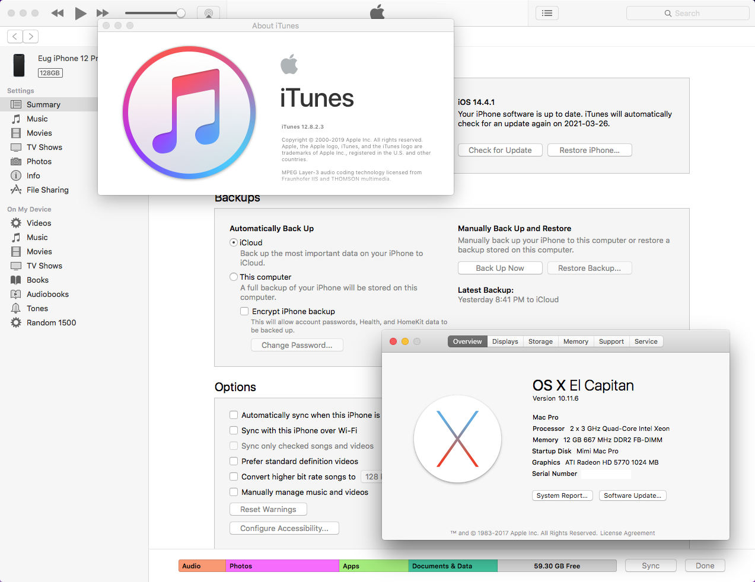The image size is (755, 582).
Task: Switch to the Storage tab
Action: [x=540, y=341]
